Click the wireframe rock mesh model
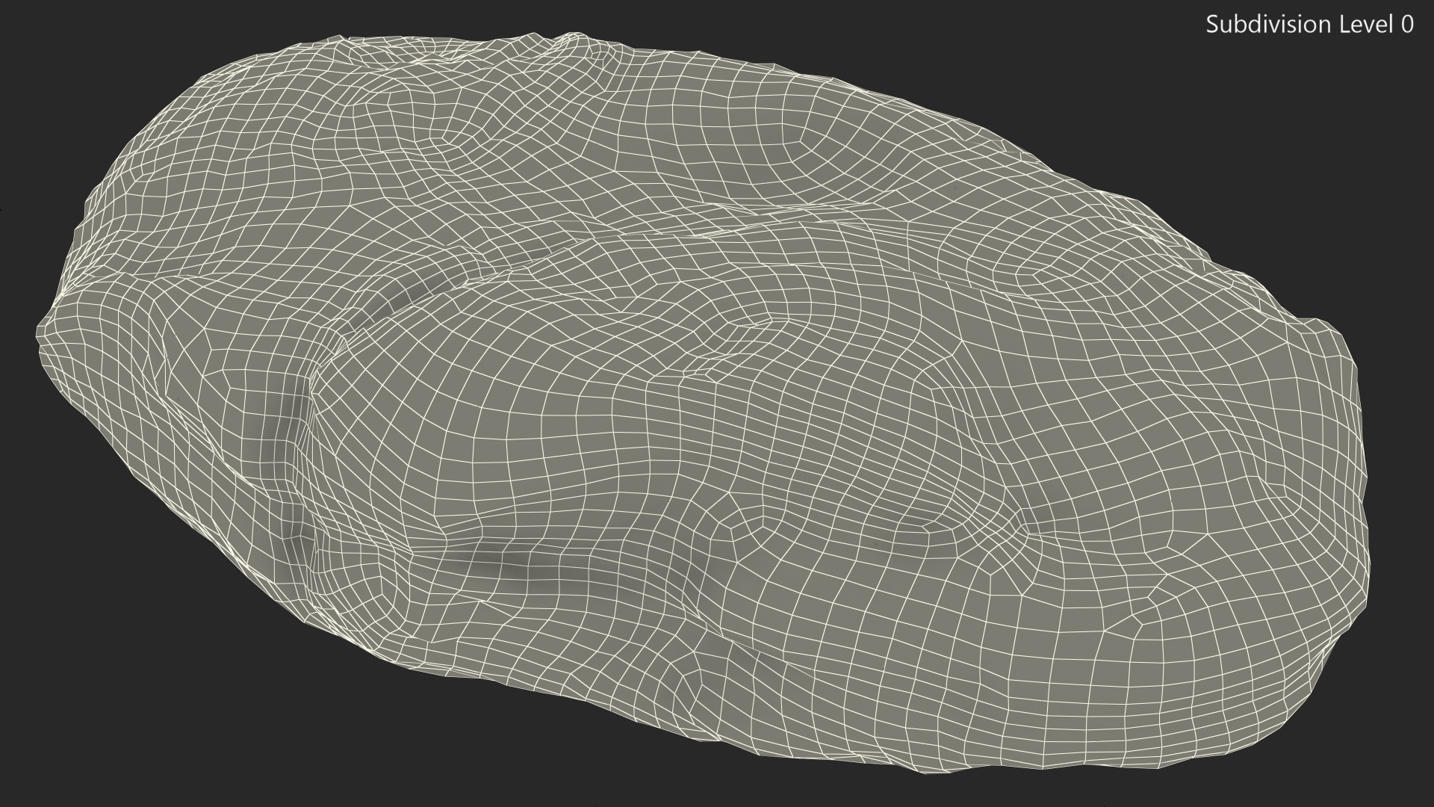The width and height of the screenshot is (1434, 807). (702, 403)
